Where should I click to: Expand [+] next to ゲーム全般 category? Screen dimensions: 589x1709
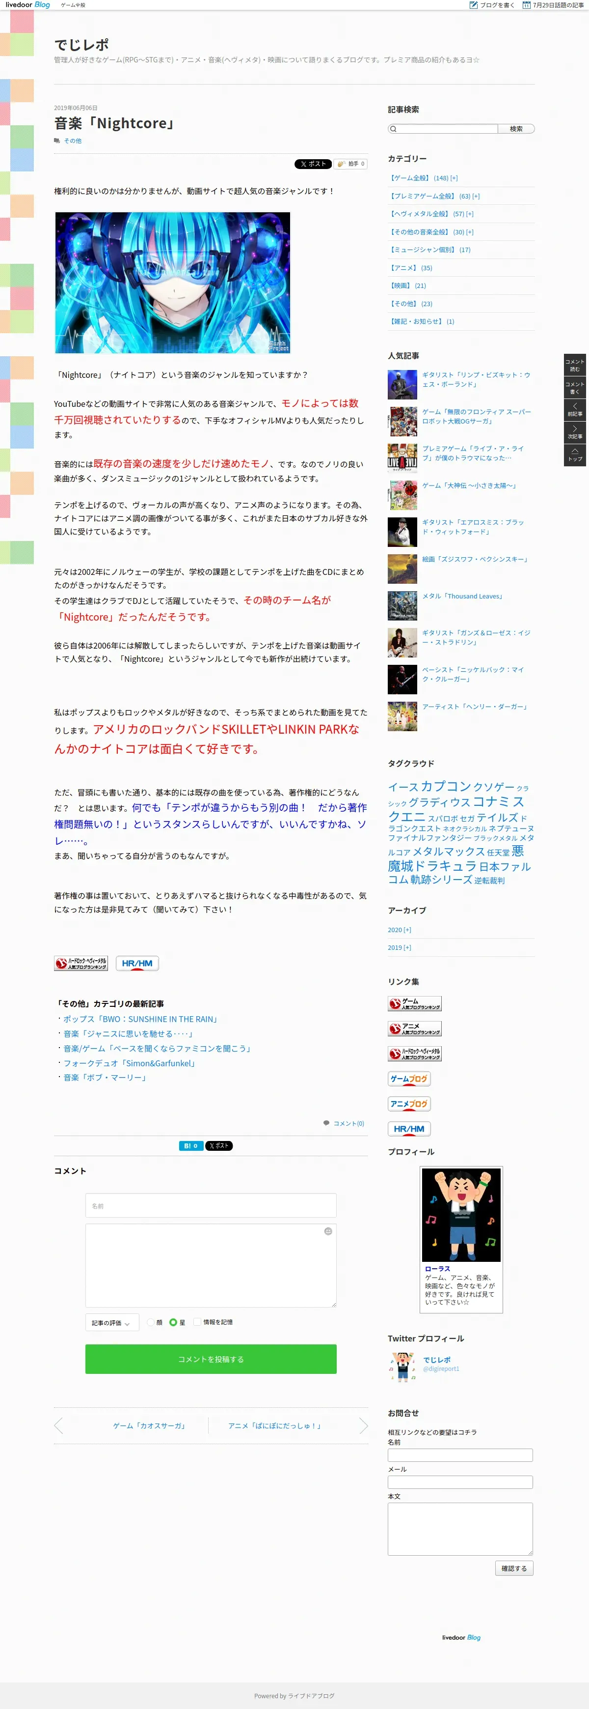tap(454, 178)
